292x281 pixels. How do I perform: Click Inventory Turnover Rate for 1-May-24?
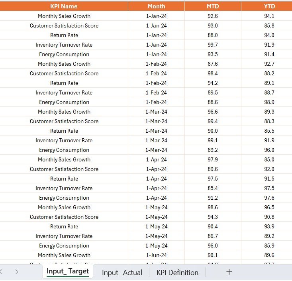click(64, 236)
